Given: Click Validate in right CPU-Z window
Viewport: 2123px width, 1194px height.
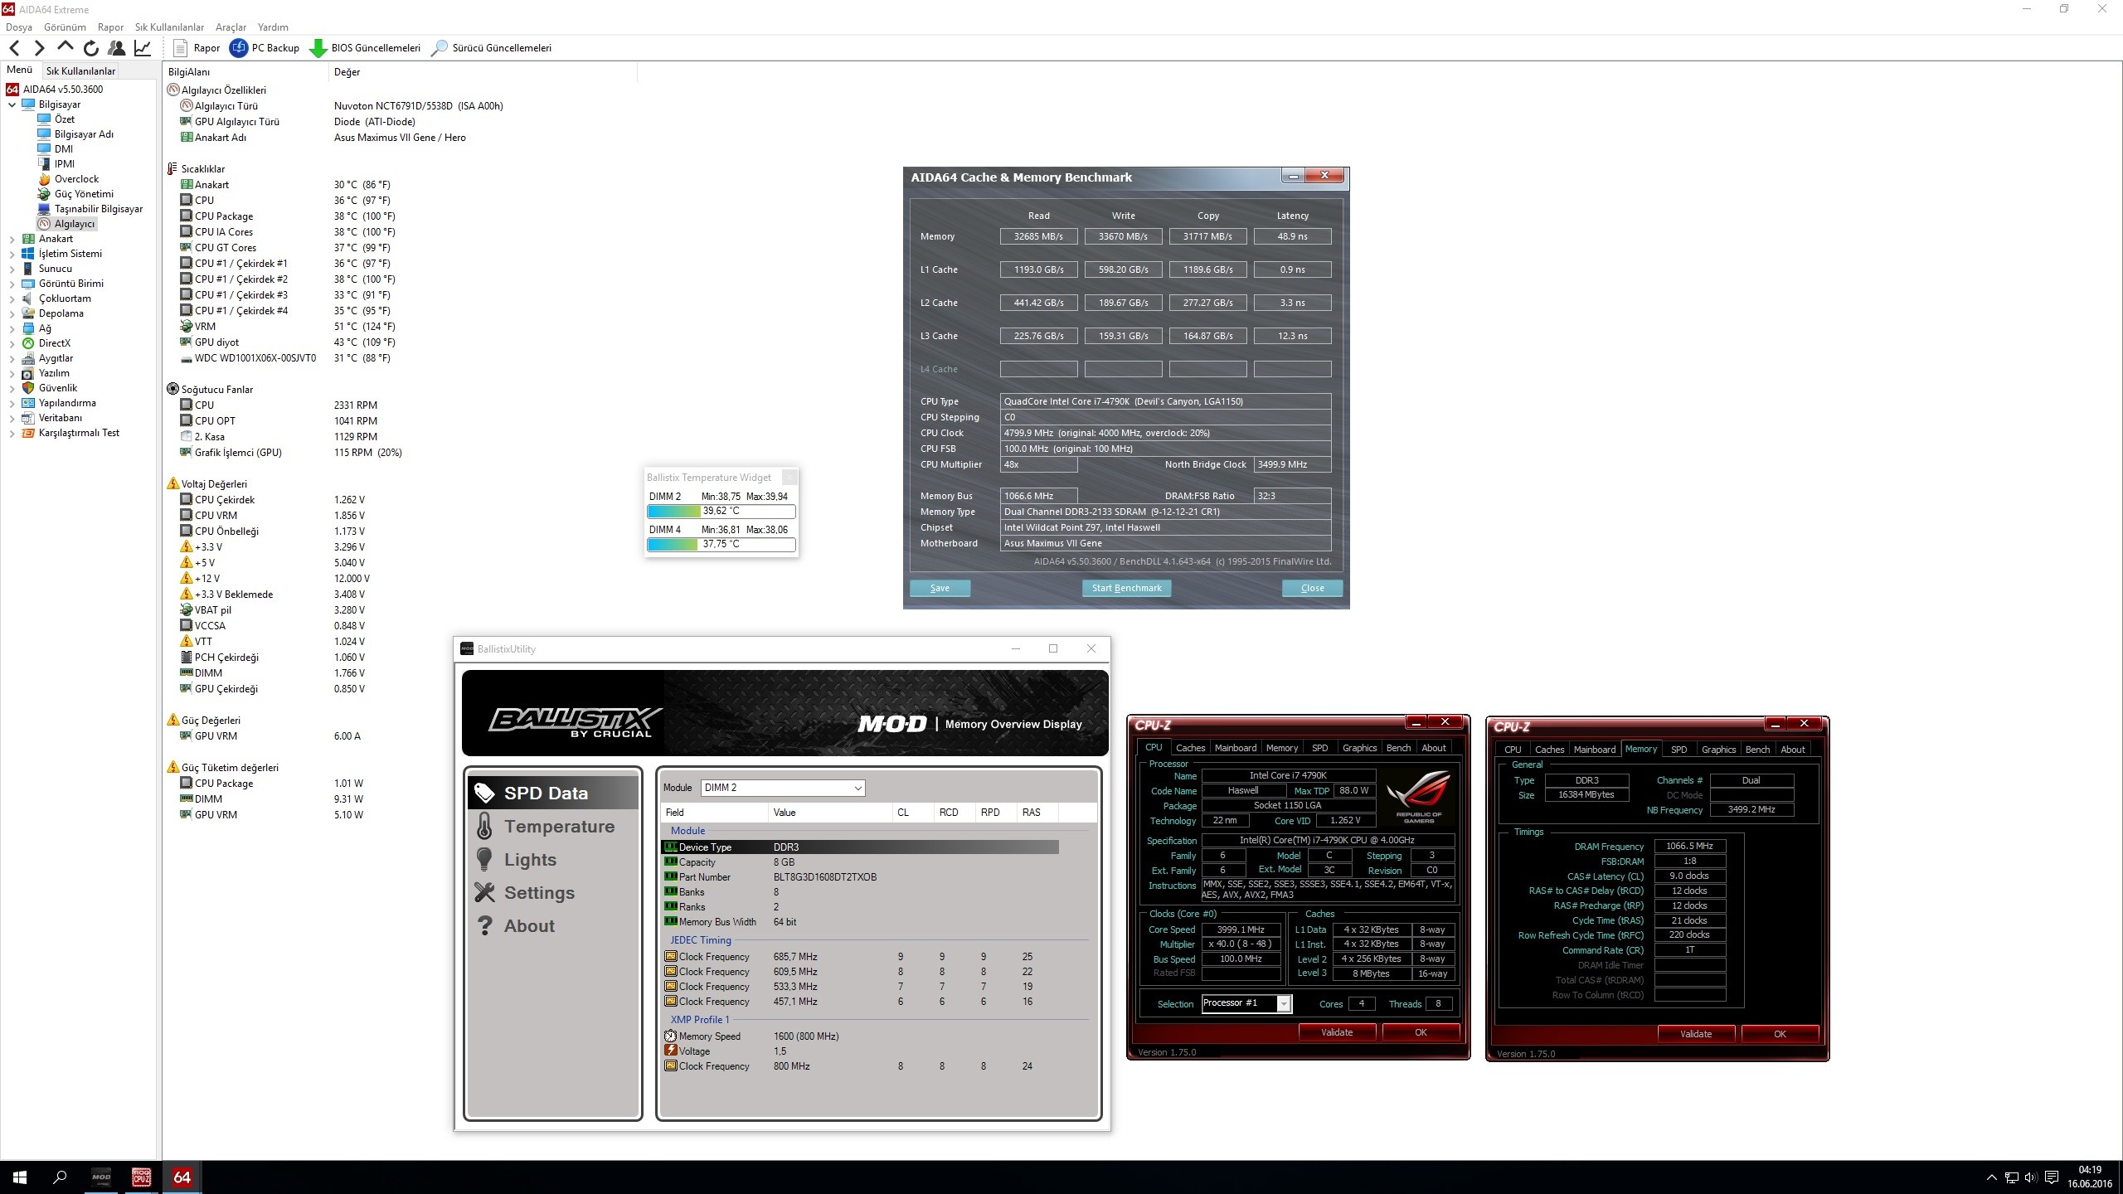Looking at the screenshot, I should tap(1696, 1034).
